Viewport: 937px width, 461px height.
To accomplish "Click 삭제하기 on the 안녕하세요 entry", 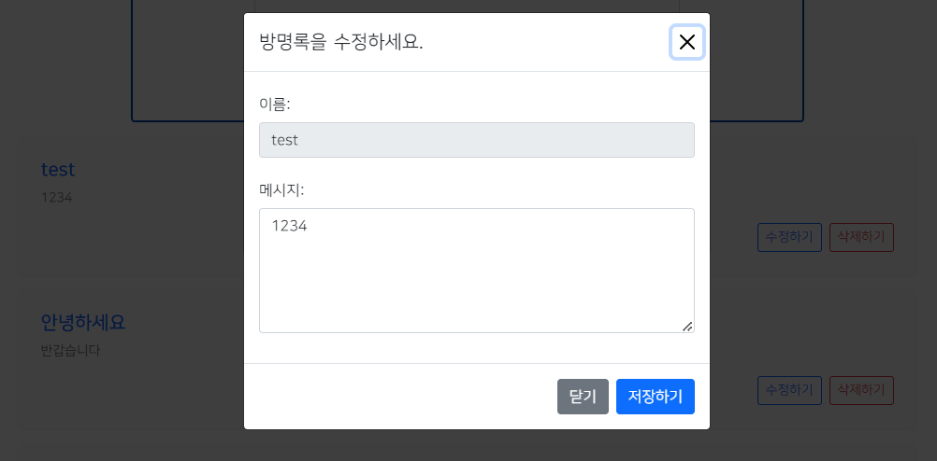I will pyautogui.click(x=861, y=390).
